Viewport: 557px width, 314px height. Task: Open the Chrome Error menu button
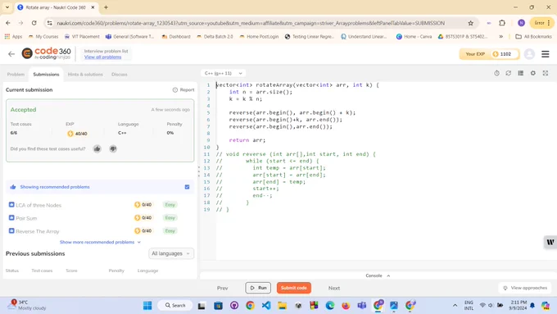[x=542, y=23]
